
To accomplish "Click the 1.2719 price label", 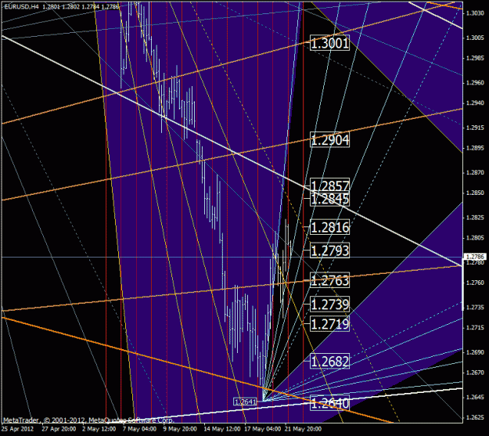I will (329, 323).
